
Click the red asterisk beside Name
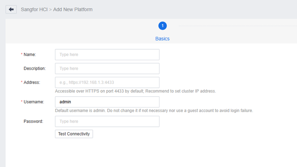pos(22,55)
